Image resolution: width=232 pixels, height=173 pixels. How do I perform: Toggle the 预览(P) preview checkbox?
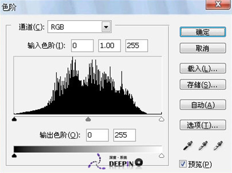click(x=183, y=164)
